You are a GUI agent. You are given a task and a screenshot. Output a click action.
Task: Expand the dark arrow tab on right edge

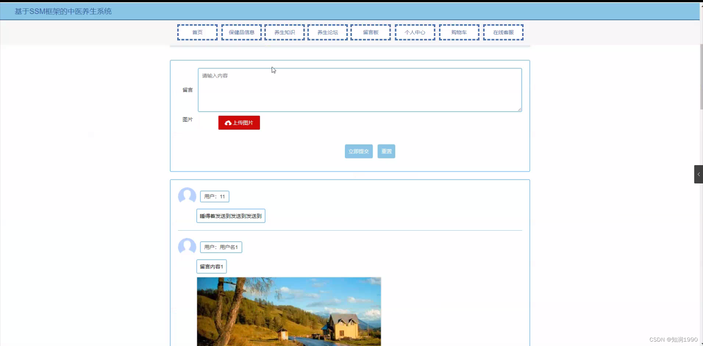click(699, 174)
